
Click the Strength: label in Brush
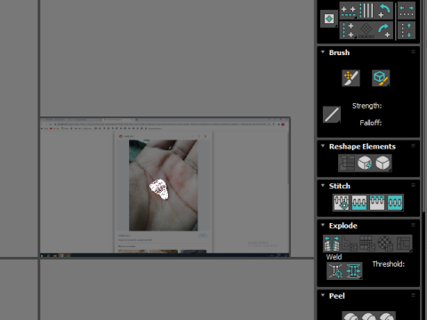click(367, 106)
